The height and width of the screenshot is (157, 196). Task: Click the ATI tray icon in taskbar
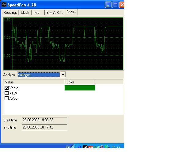91,147
